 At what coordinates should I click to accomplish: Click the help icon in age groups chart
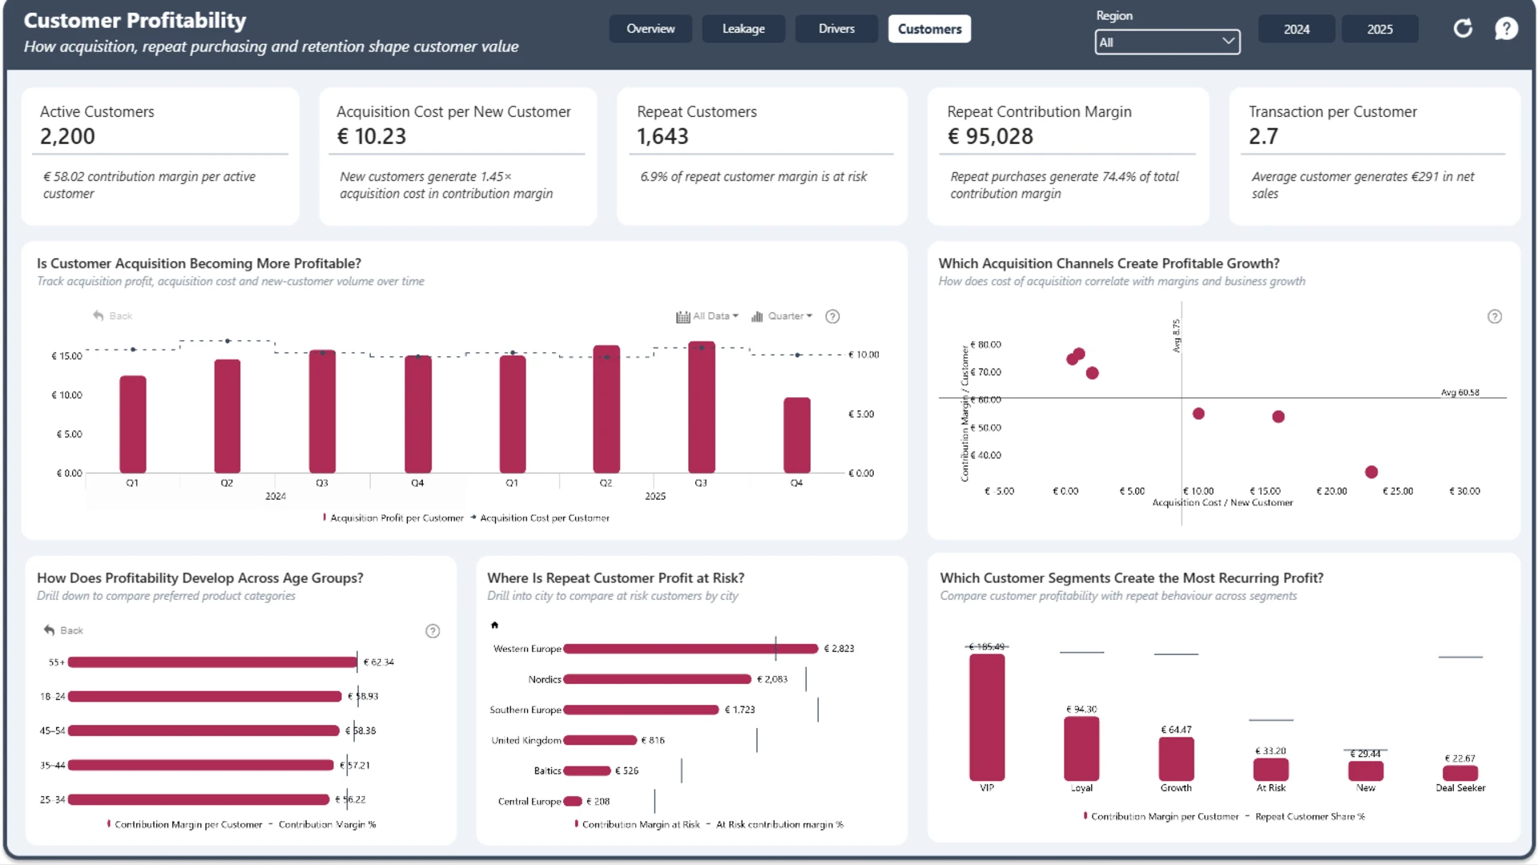433,631
